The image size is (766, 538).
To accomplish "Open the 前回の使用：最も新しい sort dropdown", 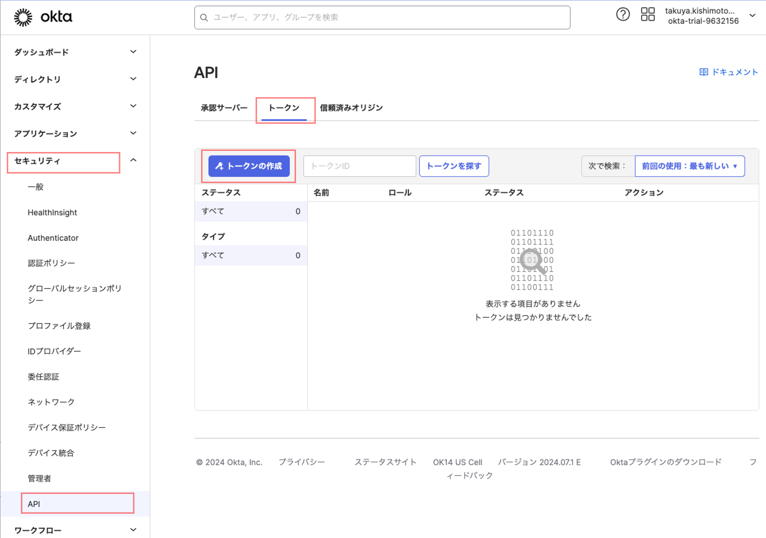I will click(x=690, y=166).
